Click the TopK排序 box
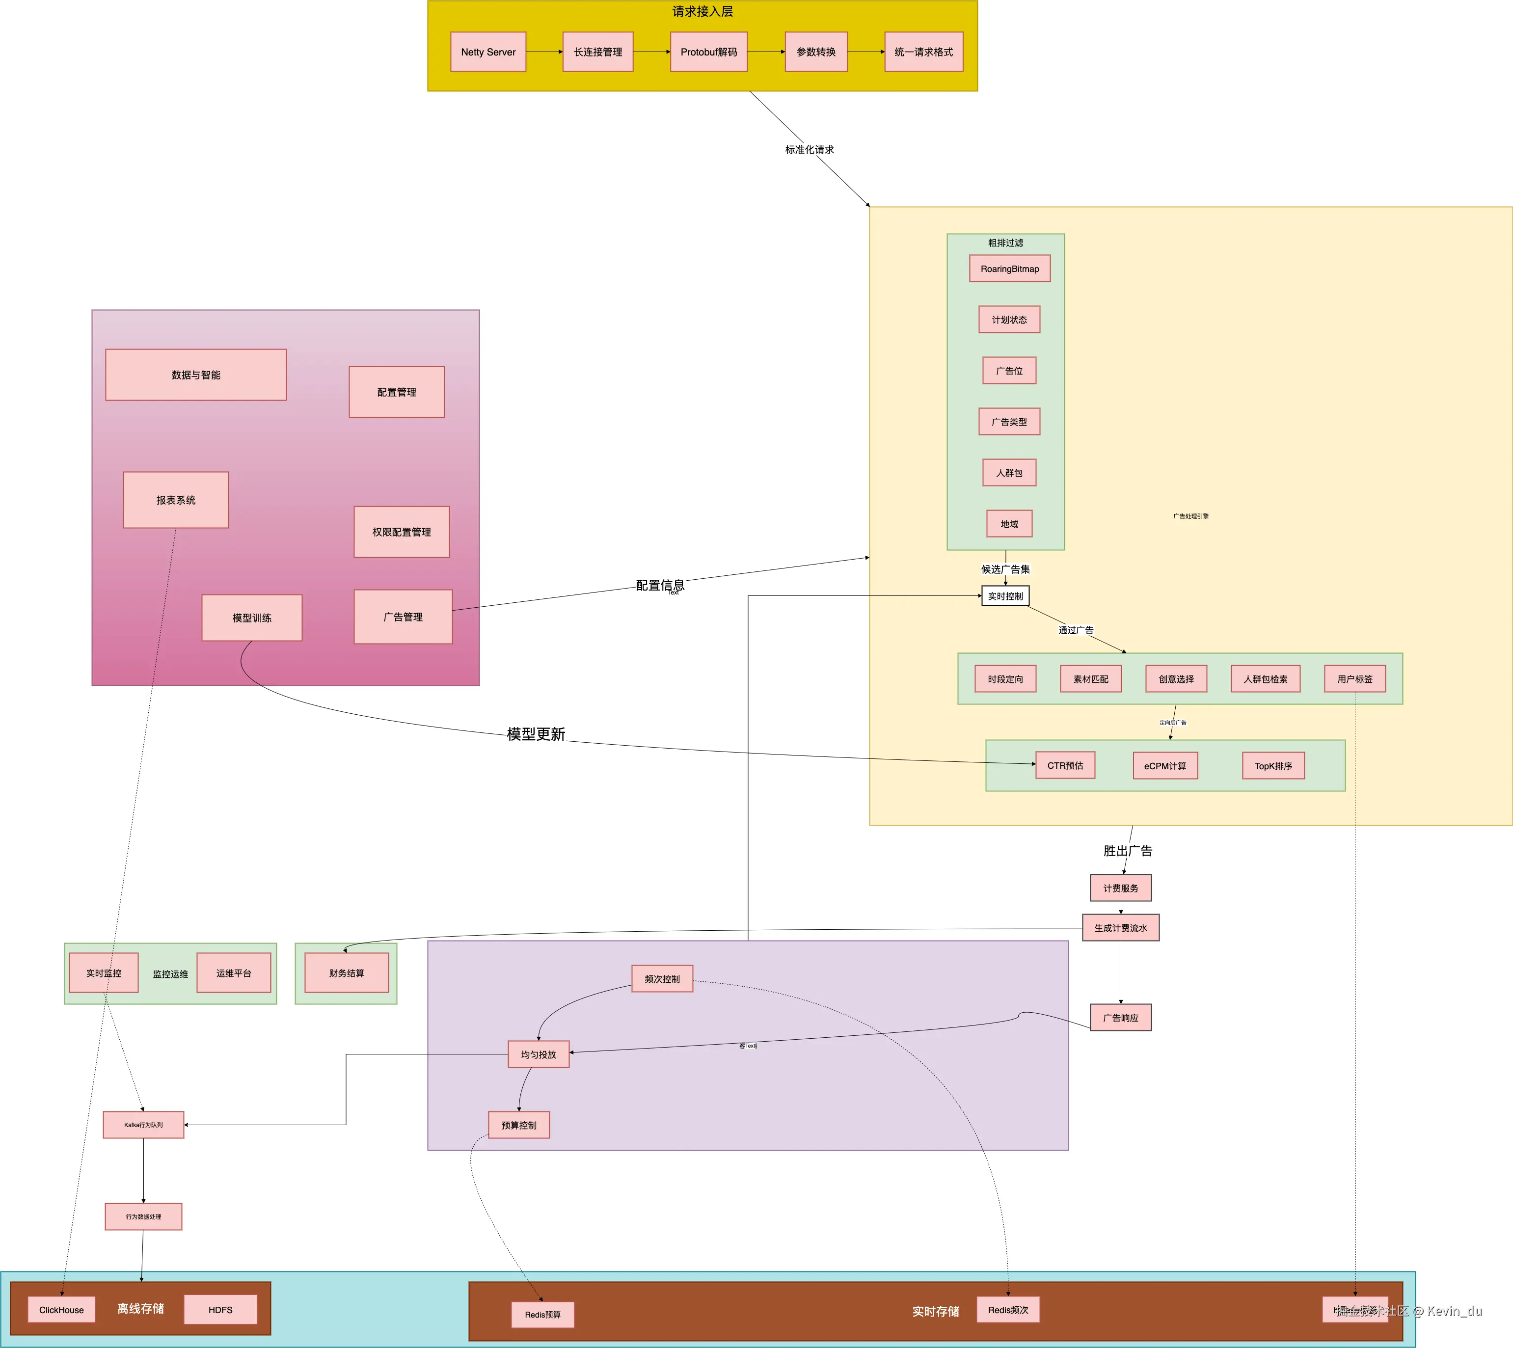1513x1348 pixels. 1273,766
